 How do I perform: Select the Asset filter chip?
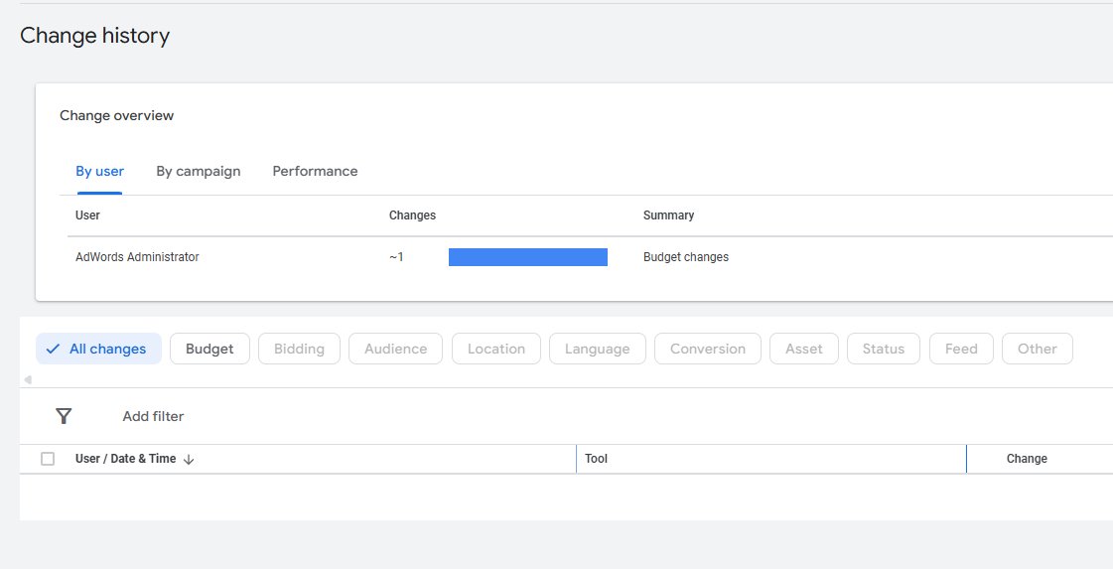803,349
